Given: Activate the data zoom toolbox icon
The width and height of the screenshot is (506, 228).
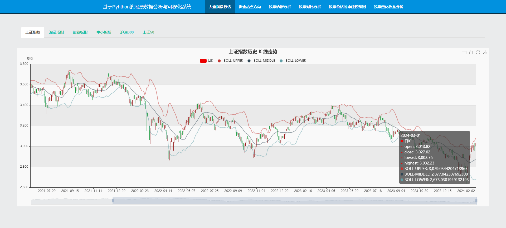Looking at the screenshot, I should coord(464,52).
